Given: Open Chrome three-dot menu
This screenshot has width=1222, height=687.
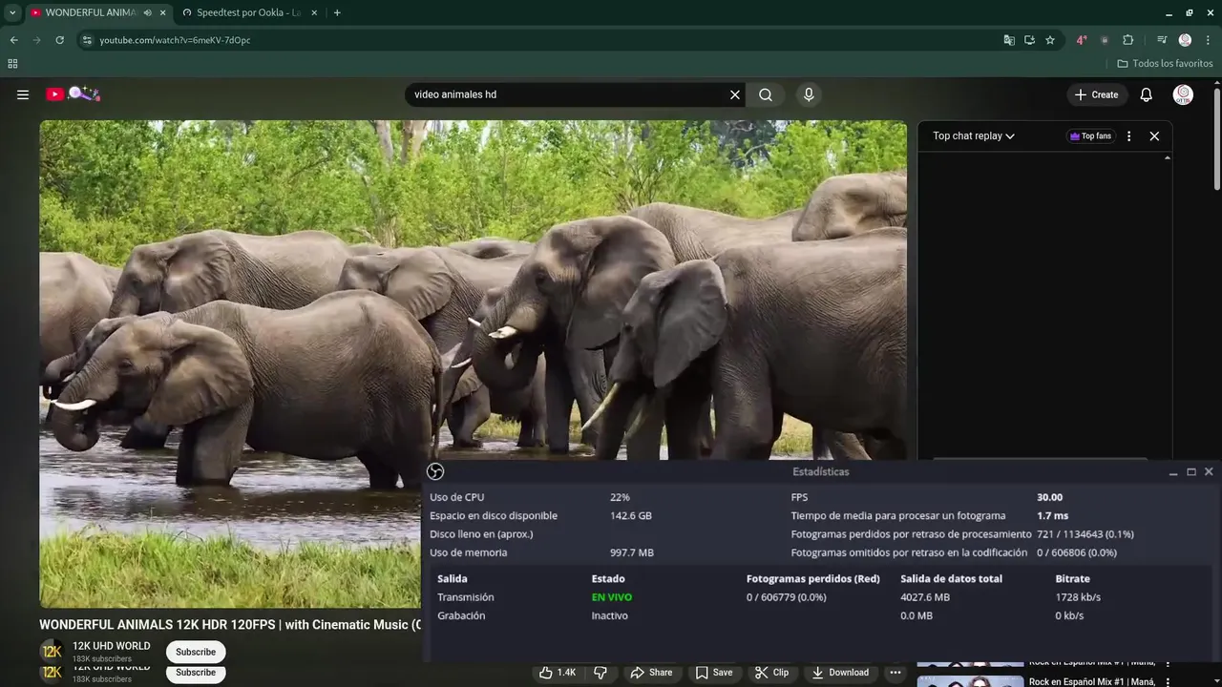Looking at the screenshot, I should click(x=1207, y=40).
